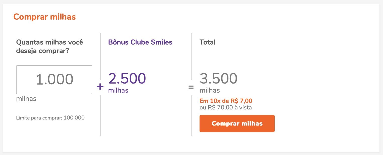Viewport: 383px width, 155px height.
Task: Click the Limite para comprar label
Action: pyautogui.click(x=39, y=118)
